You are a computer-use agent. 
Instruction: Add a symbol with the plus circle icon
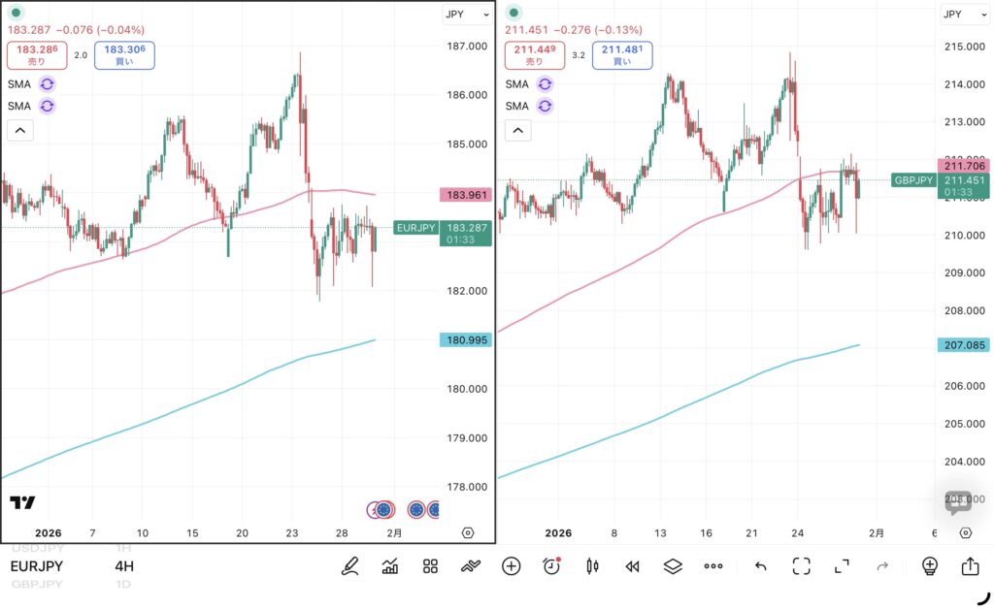pos(512,566)
